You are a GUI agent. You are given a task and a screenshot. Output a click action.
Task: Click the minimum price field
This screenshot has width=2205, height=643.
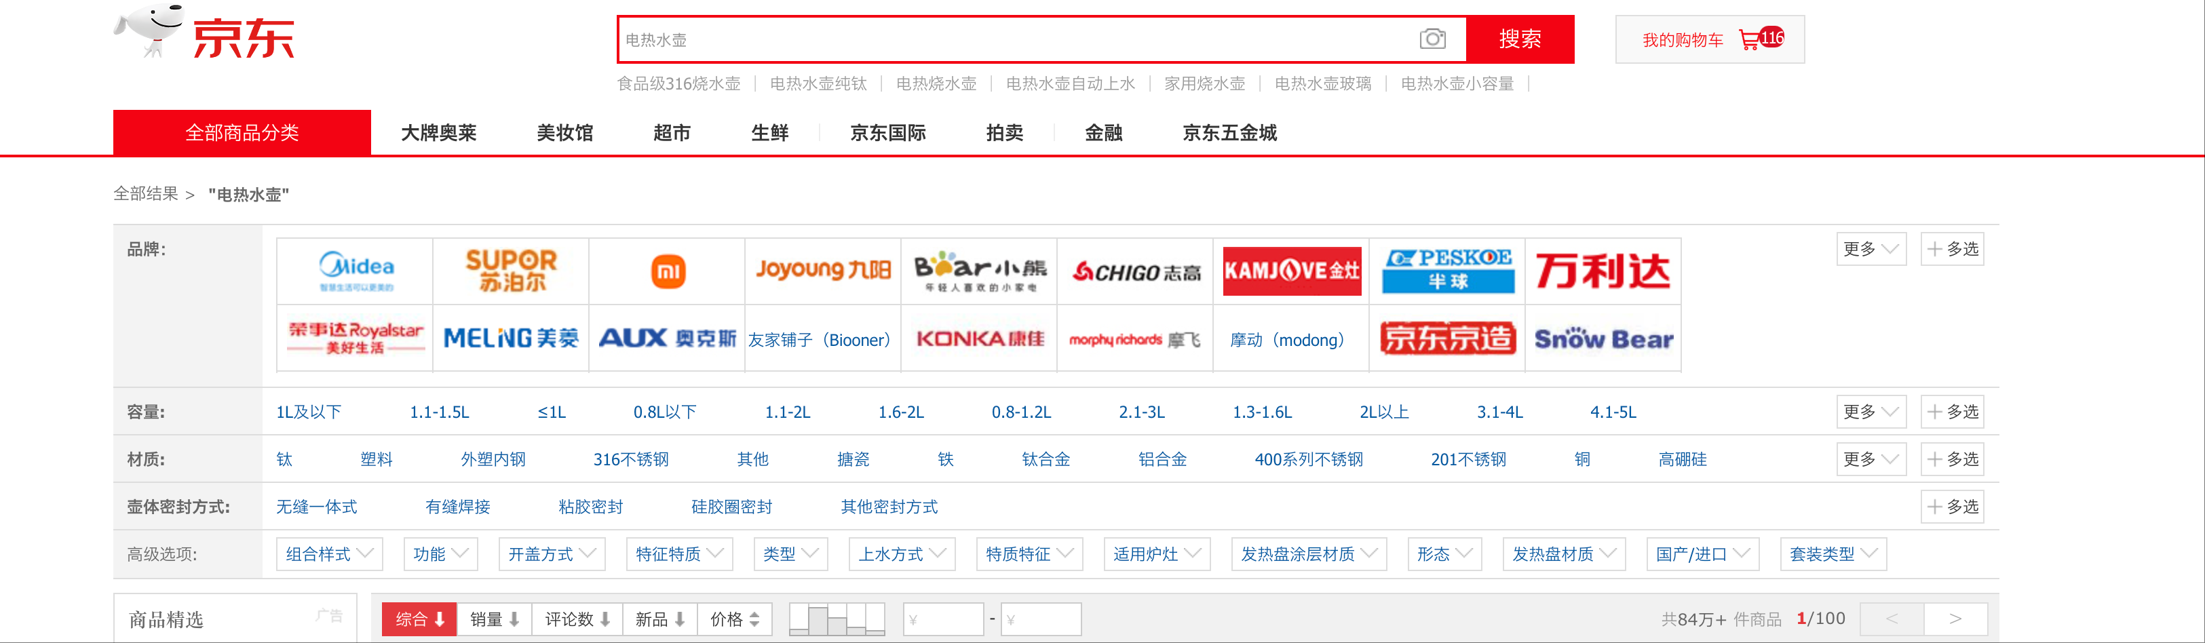point(943,619)
